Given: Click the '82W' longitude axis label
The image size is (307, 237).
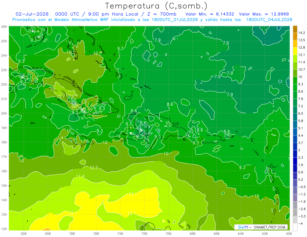Looking at the screenshot, I should click(24, 233).
